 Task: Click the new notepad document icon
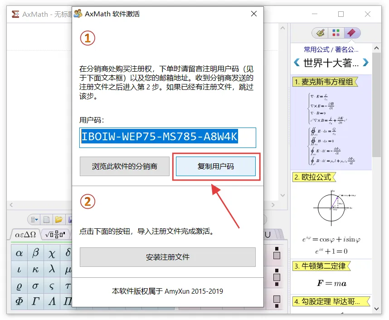coord(46,220)
